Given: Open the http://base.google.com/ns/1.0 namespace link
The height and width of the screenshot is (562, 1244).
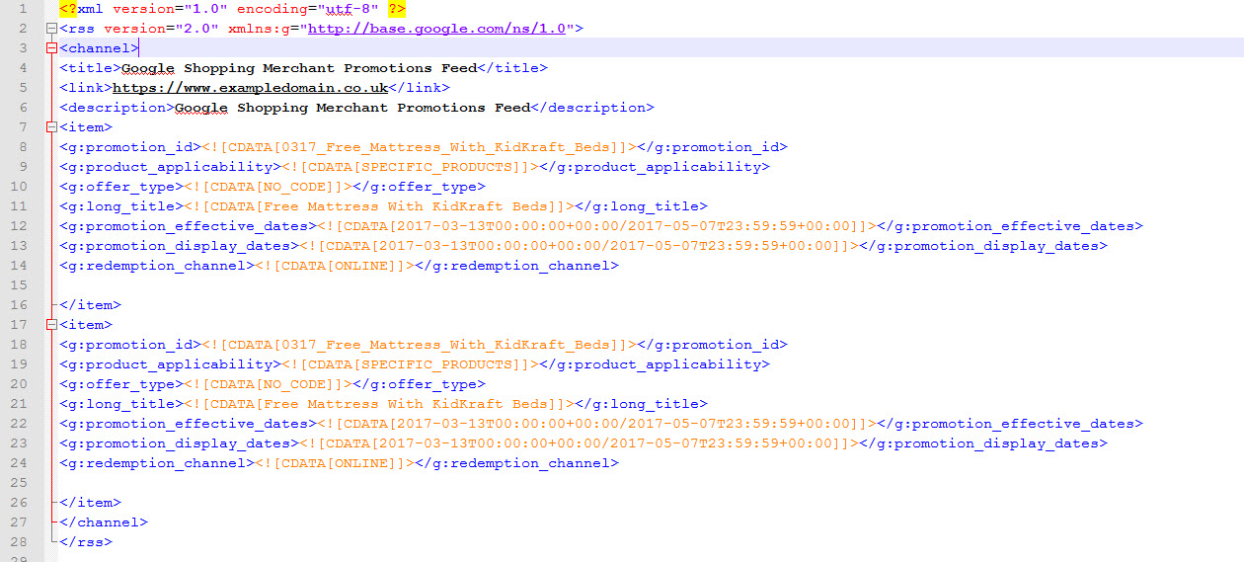Looking at the screenshot, I should (x=437, y=29).
